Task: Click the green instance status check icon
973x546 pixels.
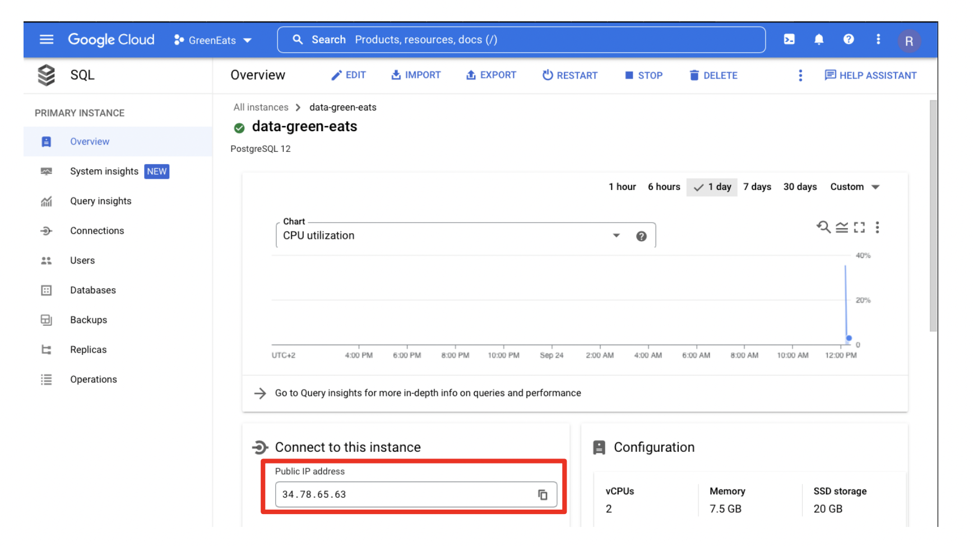Action: tap(239, 128)
